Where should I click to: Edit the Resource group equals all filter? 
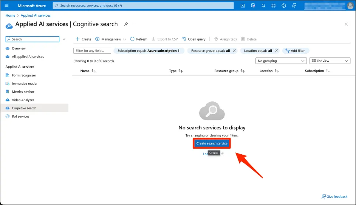coord(211,51)
